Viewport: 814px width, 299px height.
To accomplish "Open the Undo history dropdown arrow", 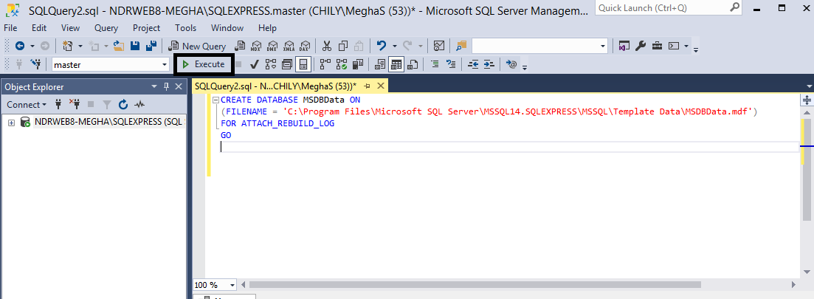I will (395, 47).
